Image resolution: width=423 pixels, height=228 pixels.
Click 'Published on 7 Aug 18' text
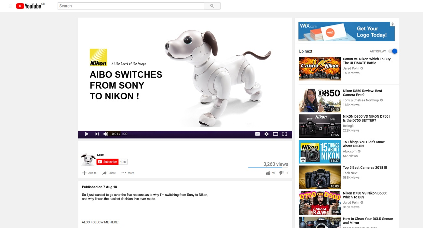coord(99,187)
